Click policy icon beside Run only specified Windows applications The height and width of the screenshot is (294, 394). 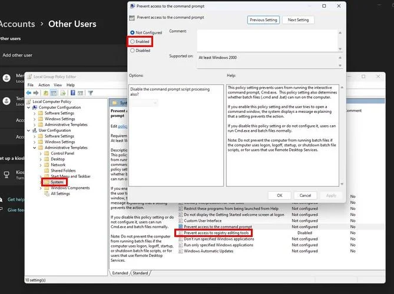click(180, 245)
